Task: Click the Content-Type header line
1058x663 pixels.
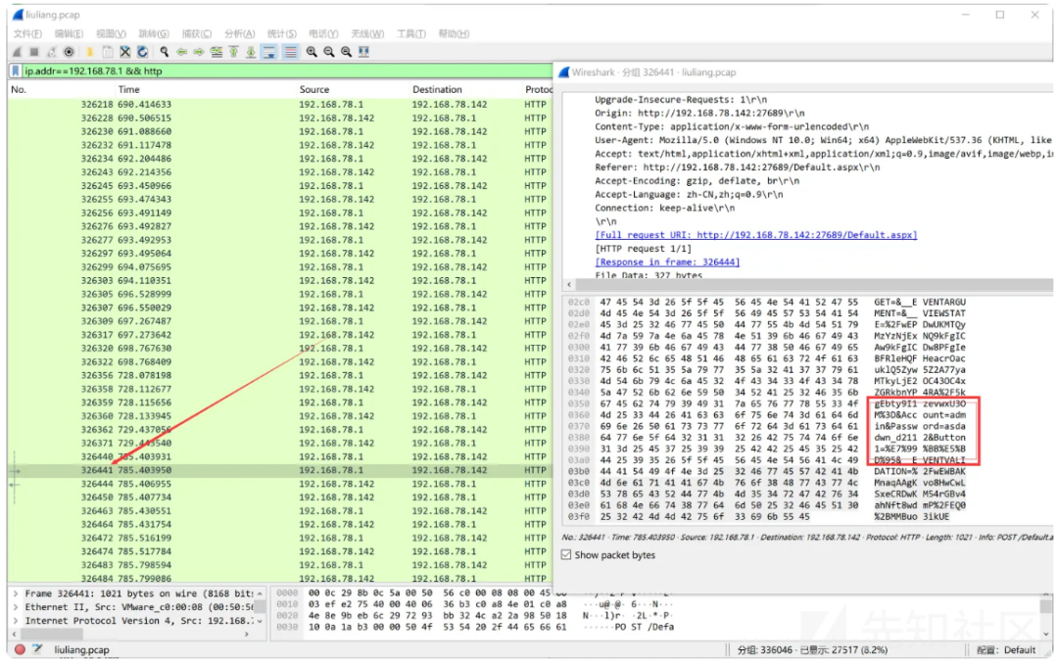Action: pos(732,126)
